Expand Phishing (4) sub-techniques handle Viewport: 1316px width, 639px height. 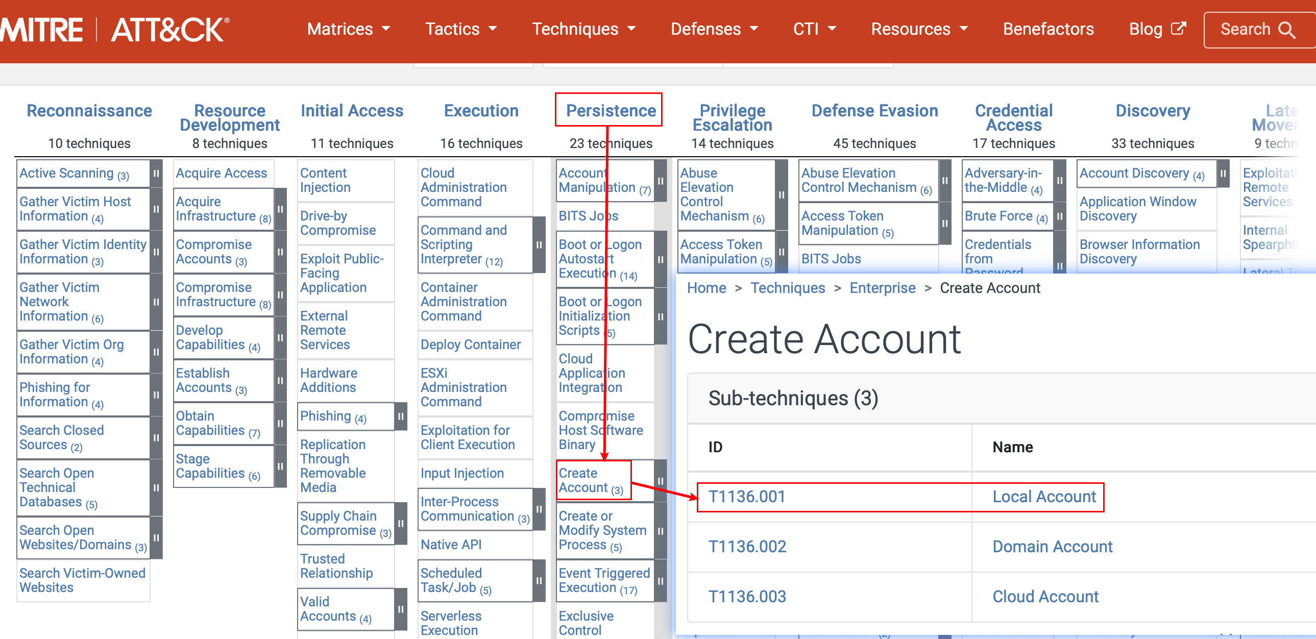[x=401, y=416]
